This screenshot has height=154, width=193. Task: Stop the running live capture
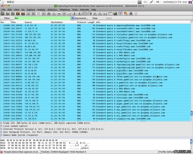point(18,14)
